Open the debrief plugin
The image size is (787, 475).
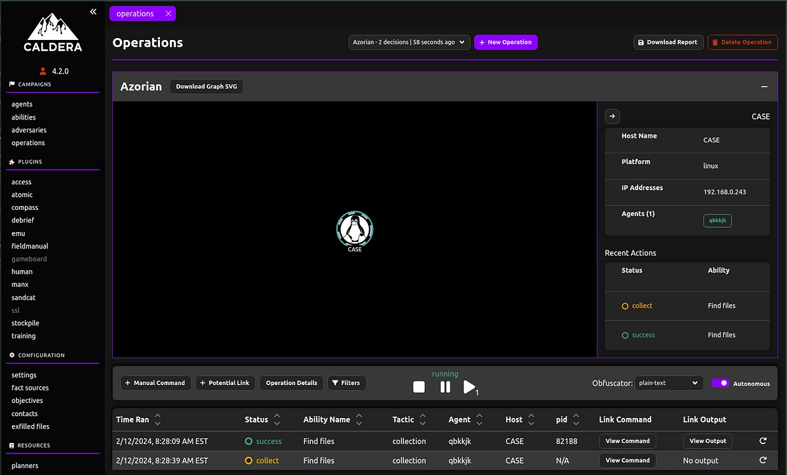tap(22, 220)
